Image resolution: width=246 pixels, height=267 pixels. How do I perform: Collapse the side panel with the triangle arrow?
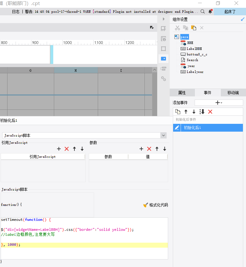163,19
